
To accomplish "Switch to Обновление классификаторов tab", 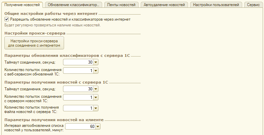I will coord(74,5).
